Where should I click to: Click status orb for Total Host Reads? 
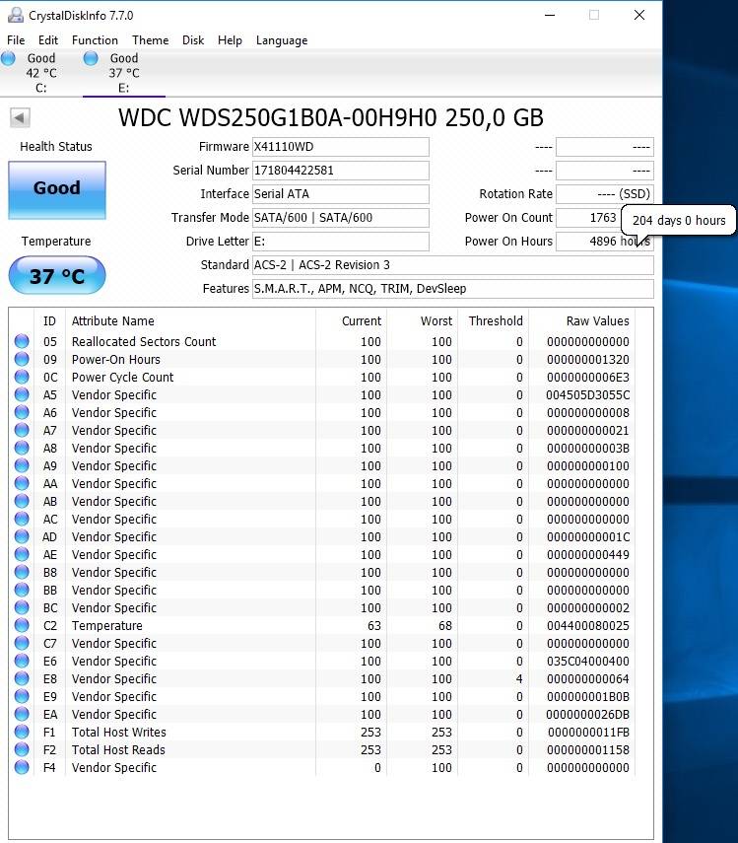tap(22, 750)
